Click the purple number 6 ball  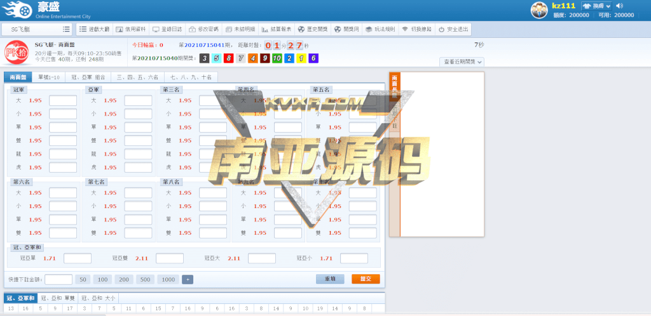coord(313,58)
